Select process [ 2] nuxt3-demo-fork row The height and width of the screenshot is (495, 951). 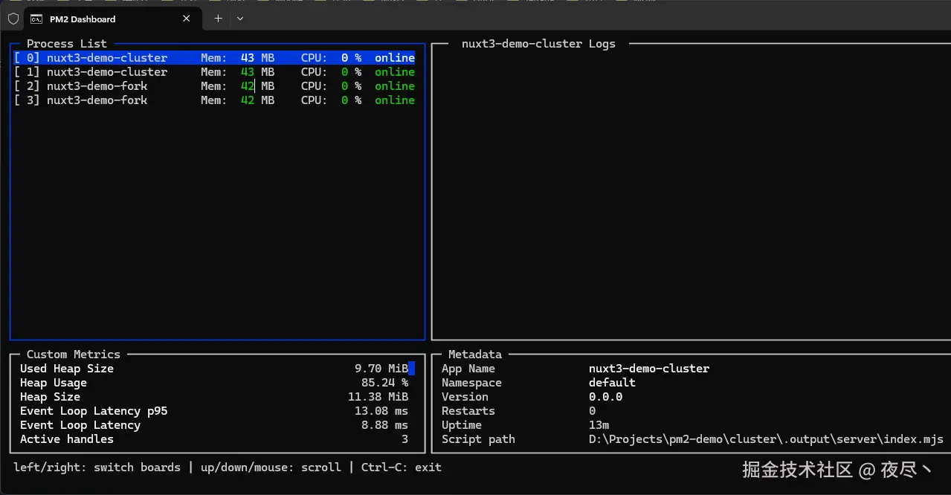[x=214, y=86]
